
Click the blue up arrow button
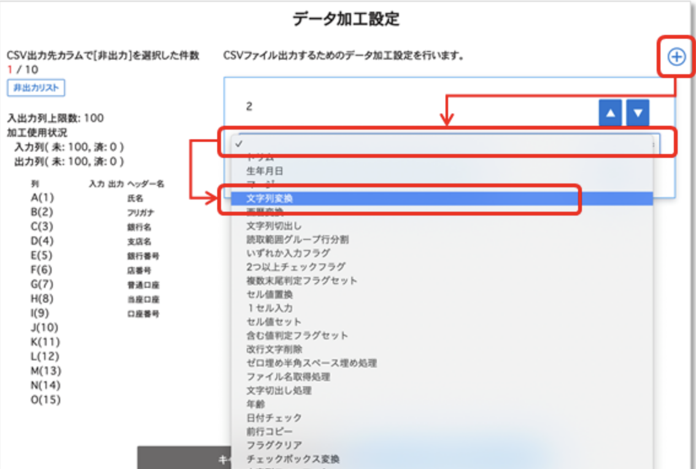pyautogui.click(x=609, y=113)
